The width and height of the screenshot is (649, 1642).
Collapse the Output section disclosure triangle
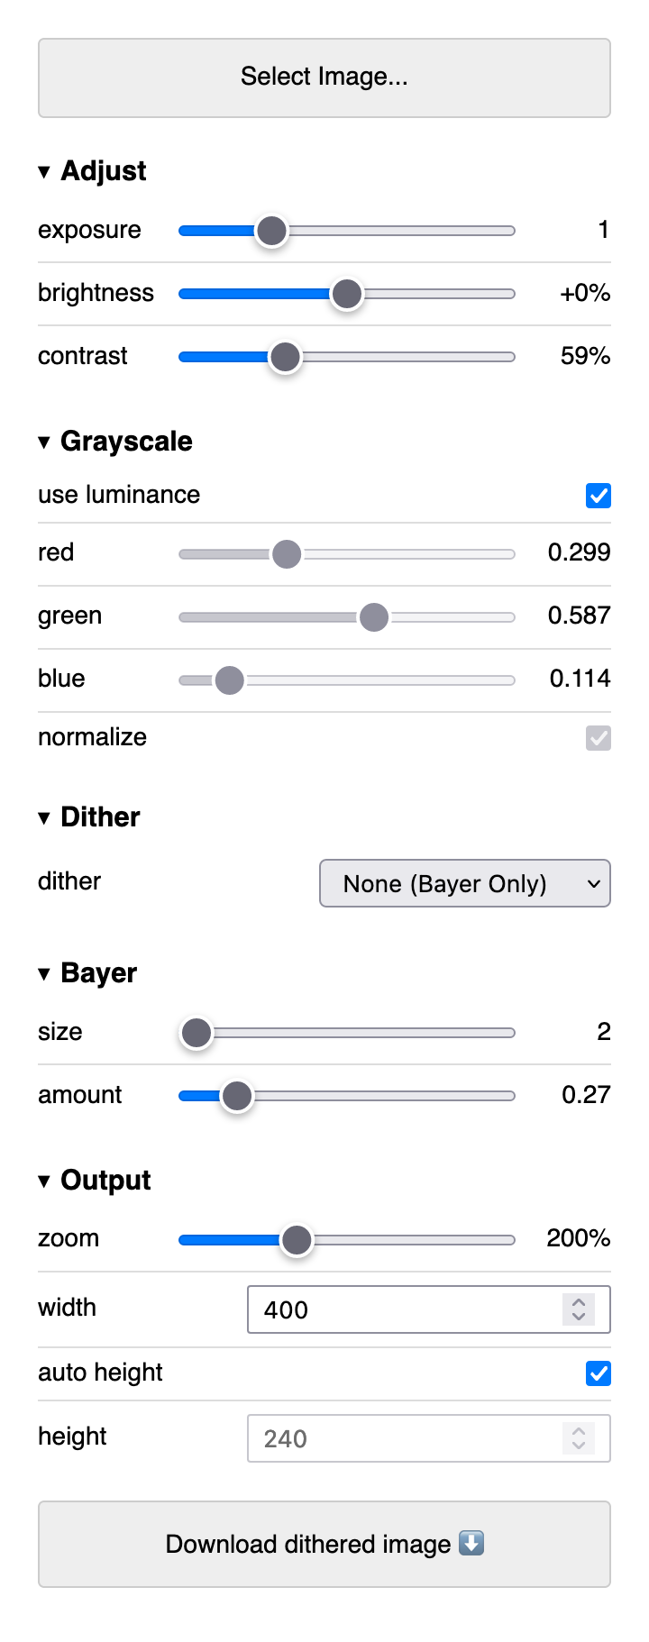coord(44,1181)
